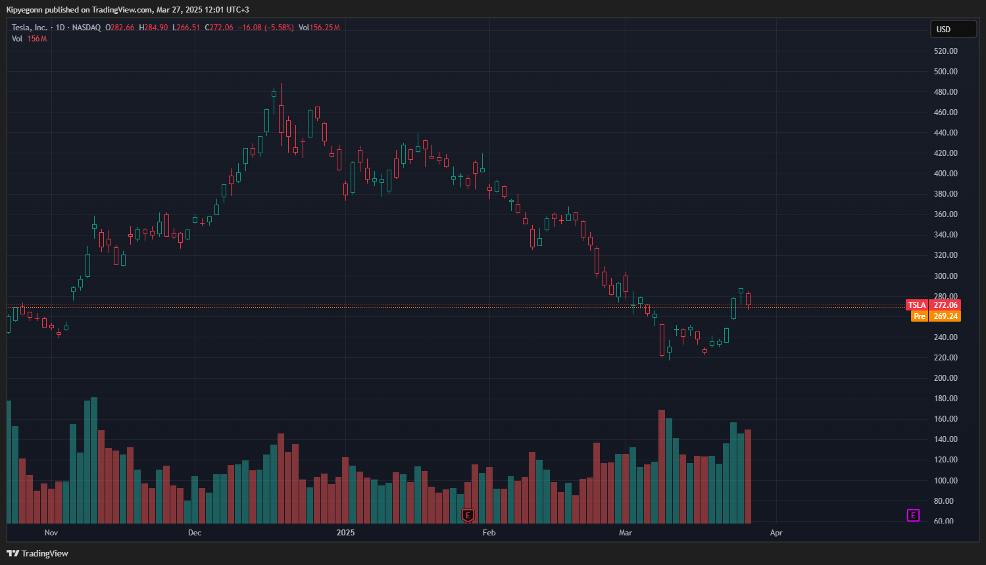The height and width of the screenshot is (565, 986).
Task: Click the Feb label on the time axis
Action: (489, 533)
